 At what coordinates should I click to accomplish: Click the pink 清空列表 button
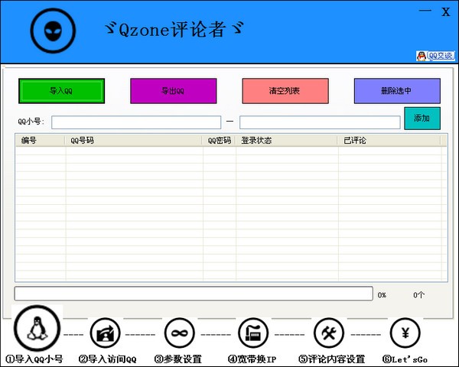285,91
